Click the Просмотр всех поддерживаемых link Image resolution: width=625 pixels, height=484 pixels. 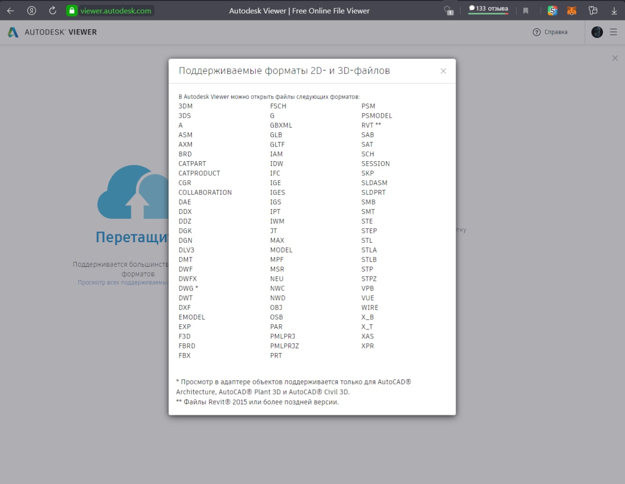123,282
